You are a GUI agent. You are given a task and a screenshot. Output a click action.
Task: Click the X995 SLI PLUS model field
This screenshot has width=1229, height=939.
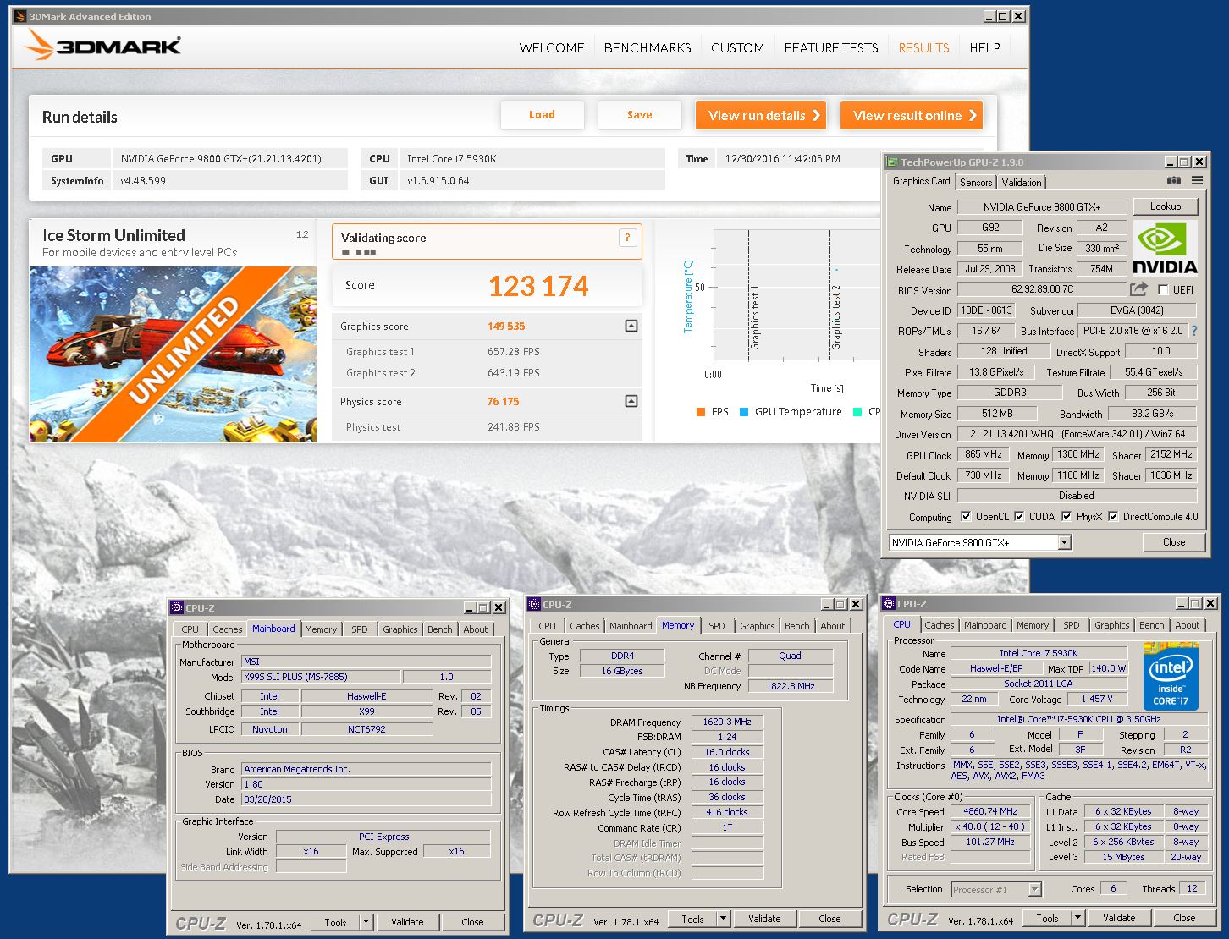(321, 677)
